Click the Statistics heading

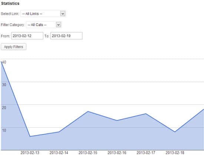(x=10, y=3)
